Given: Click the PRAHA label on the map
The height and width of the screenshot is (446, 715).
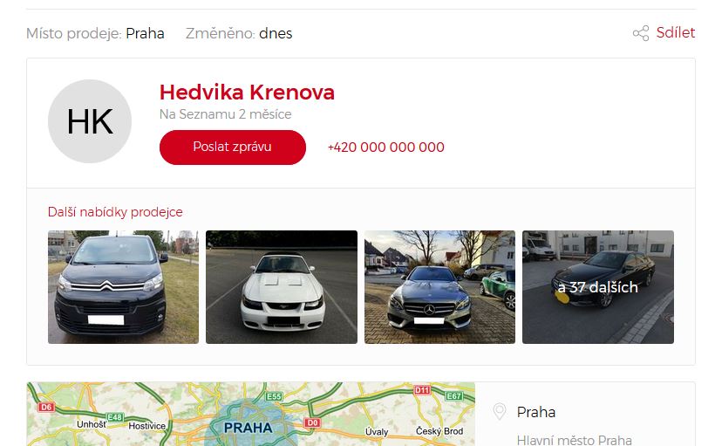Looking at the screenshot, I should 248,429.
